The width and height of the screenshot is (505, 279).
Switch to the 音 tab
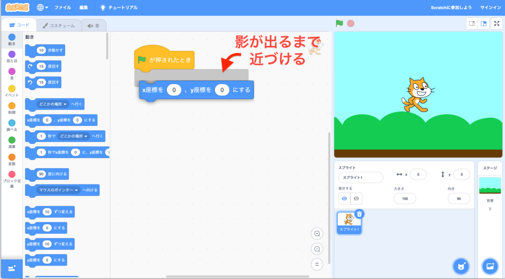(x=93, y=26)
